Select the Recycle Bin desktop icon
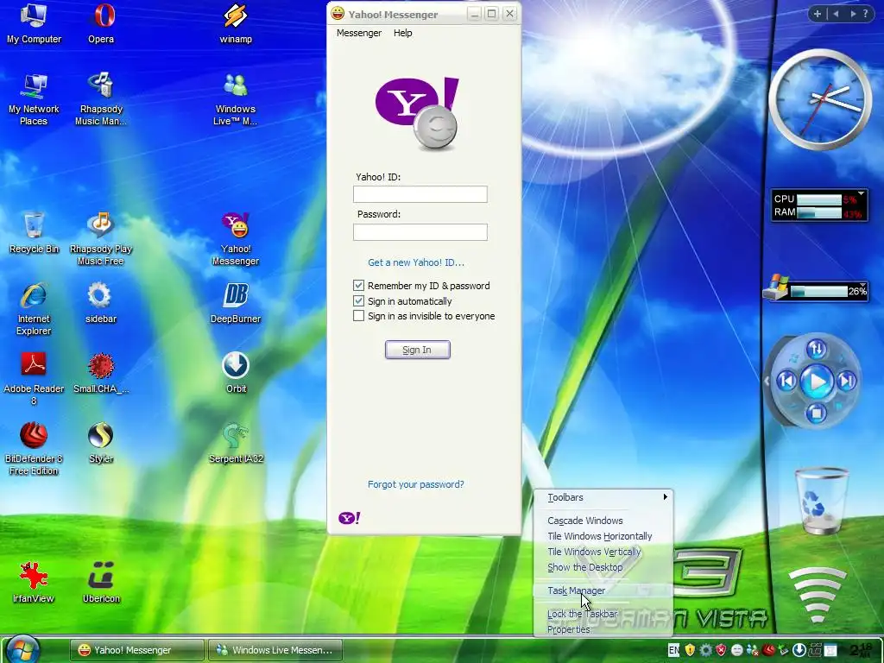884x663 pixels. click(34, 232)
